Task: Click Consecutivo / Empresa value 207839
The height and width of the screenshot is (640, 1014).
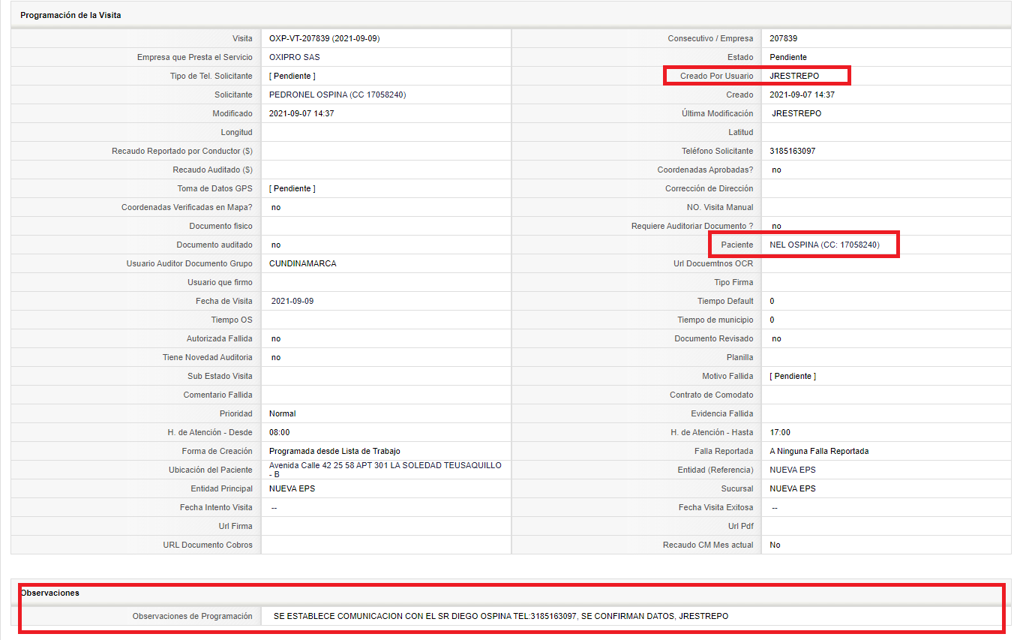Action: coord(784,38)
